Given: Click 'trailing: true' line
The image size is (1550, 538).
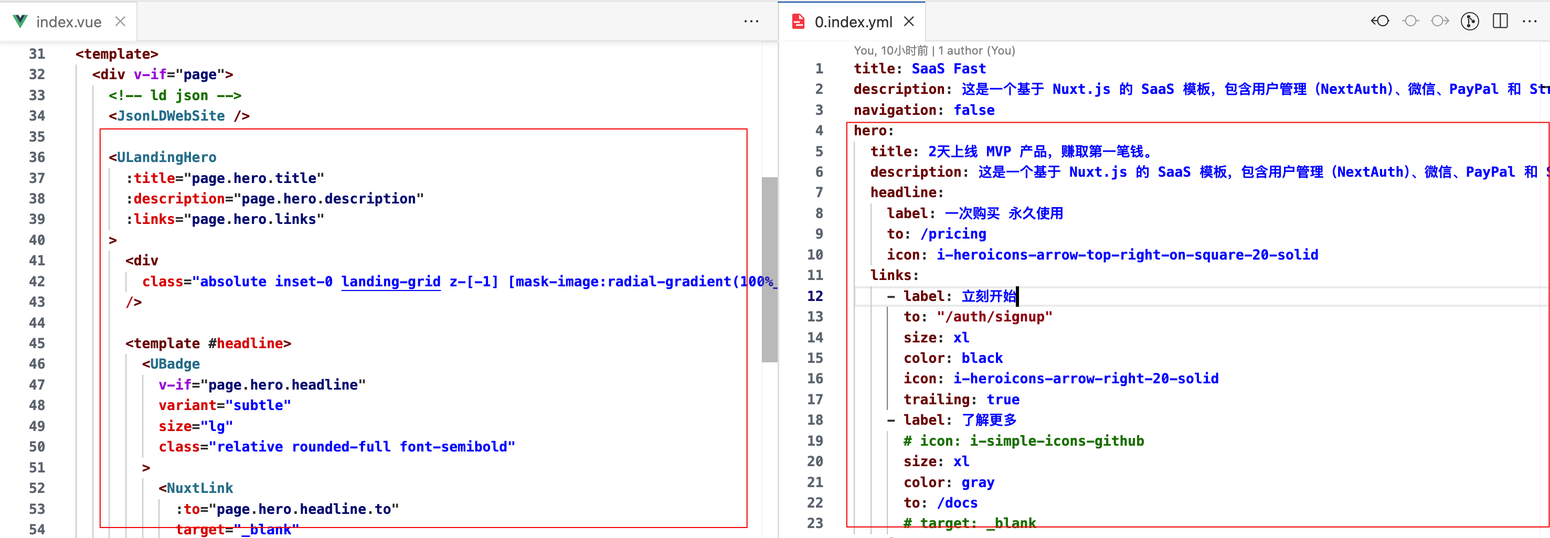Looking at the screenshot, I should [x=961, y=400].
